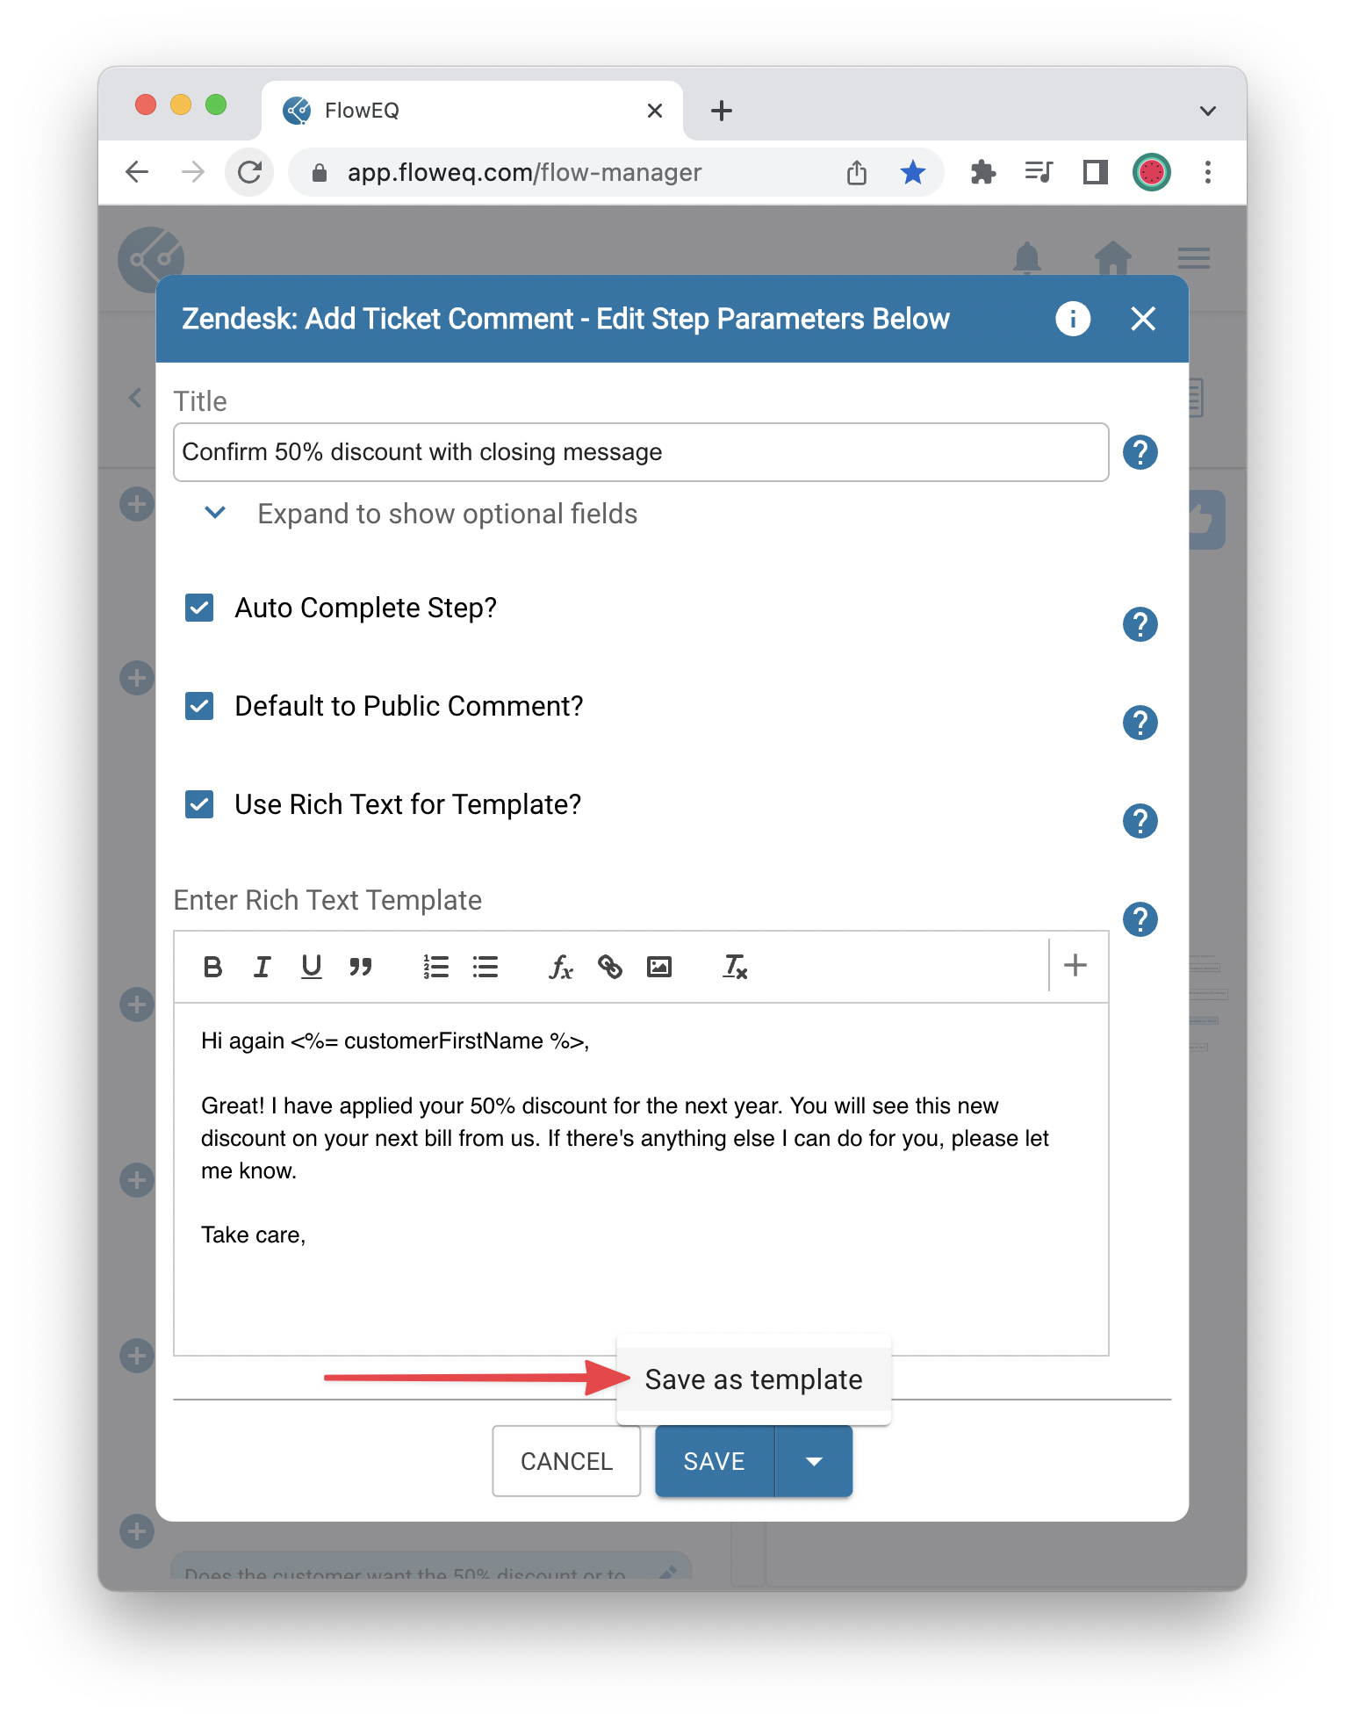Insert a formula with the fx icon

pyautogui.click(x=560, y=967)
